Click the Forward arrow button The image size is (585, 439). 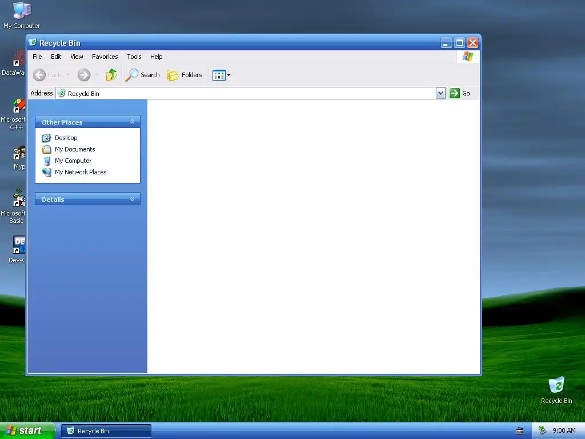(84, 75)
